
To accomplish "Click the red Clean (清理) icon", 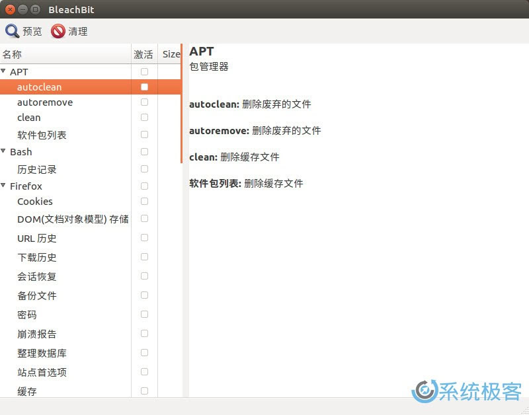I will [58, 31].
